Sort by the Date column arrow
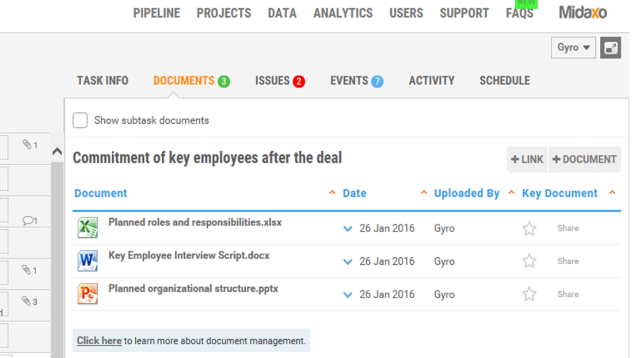This screenshot has height=358, width=632. point(424,192)
